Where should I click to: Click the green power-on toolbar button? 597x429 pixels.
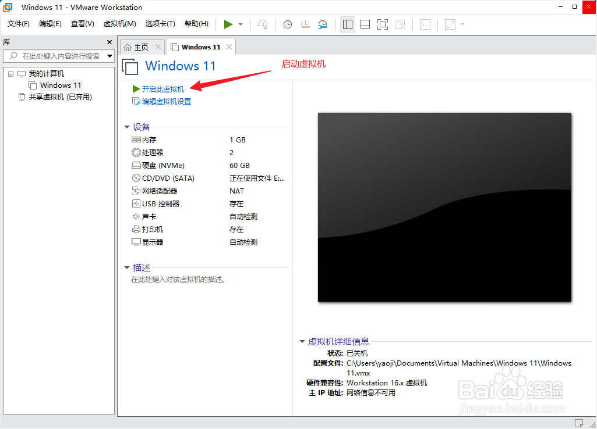pos(228,24)
